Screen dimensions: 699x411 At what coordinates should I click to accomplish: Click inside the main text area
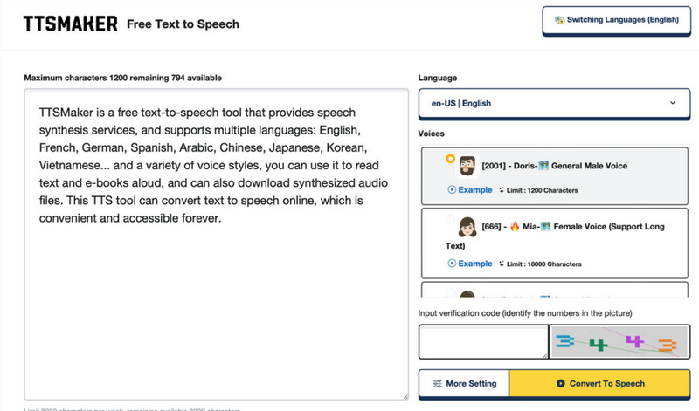coord(216,244)
